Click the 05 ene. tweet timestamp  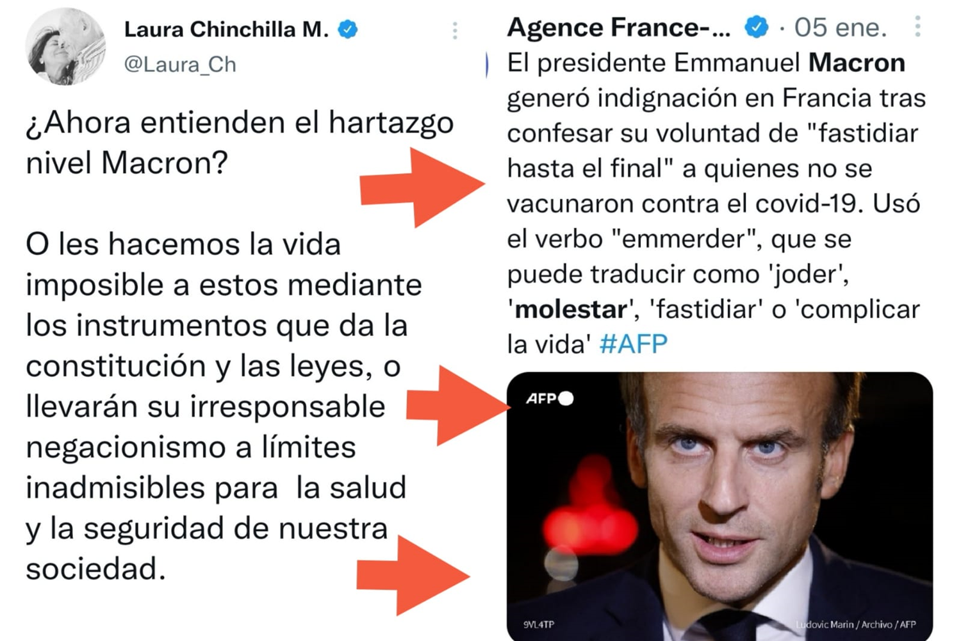[841, 27]
